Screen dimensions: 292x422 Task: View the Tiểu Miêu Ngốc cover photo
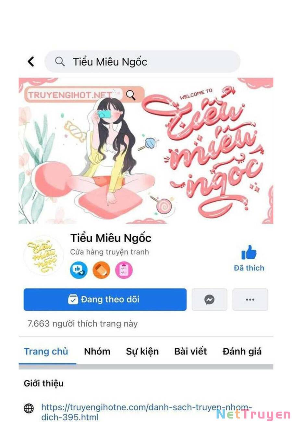tap(146, 151)
